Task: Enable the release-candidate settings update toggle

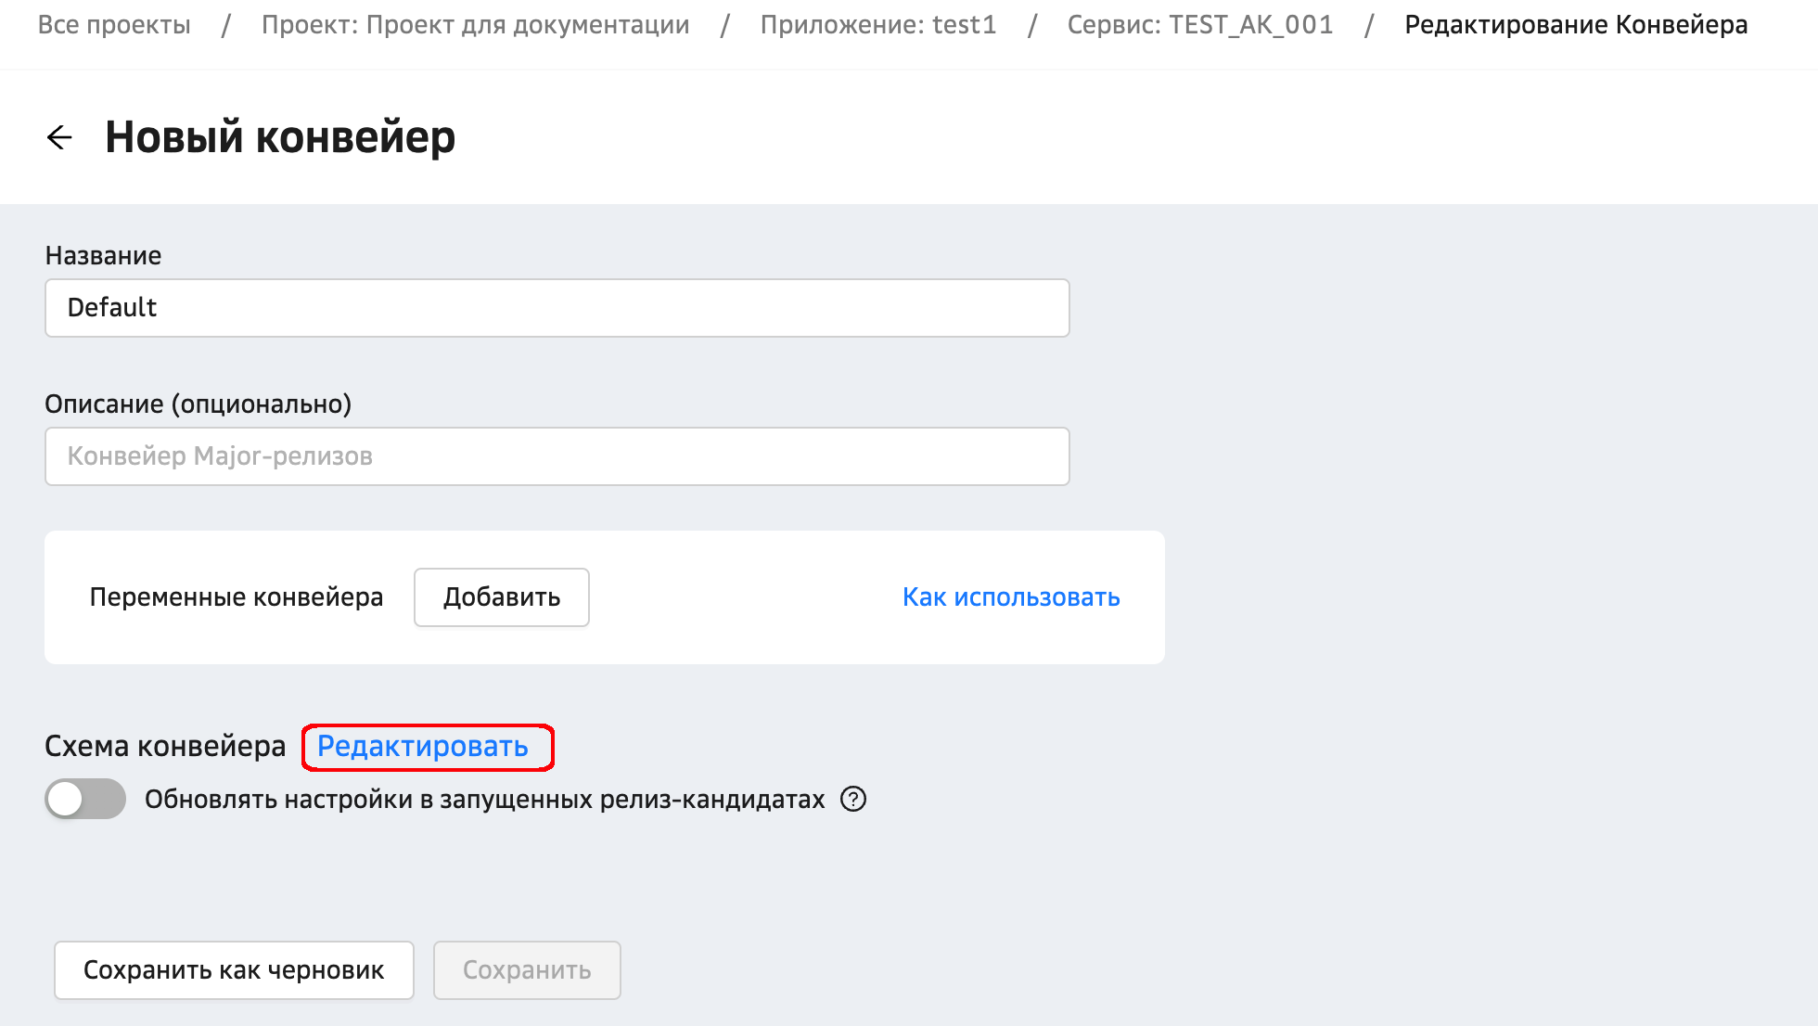Action: [x=85, y=799]
